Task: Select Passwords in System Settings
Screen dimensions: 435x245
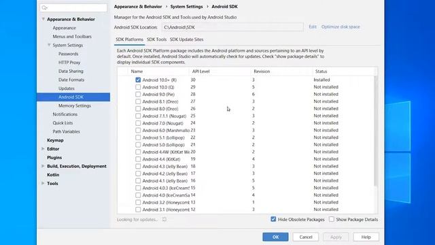Action: point(68,54)
